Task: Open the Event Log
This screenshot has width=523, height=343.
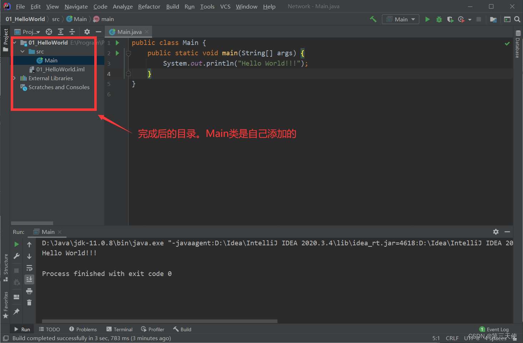Action: [x=494, y=329]
